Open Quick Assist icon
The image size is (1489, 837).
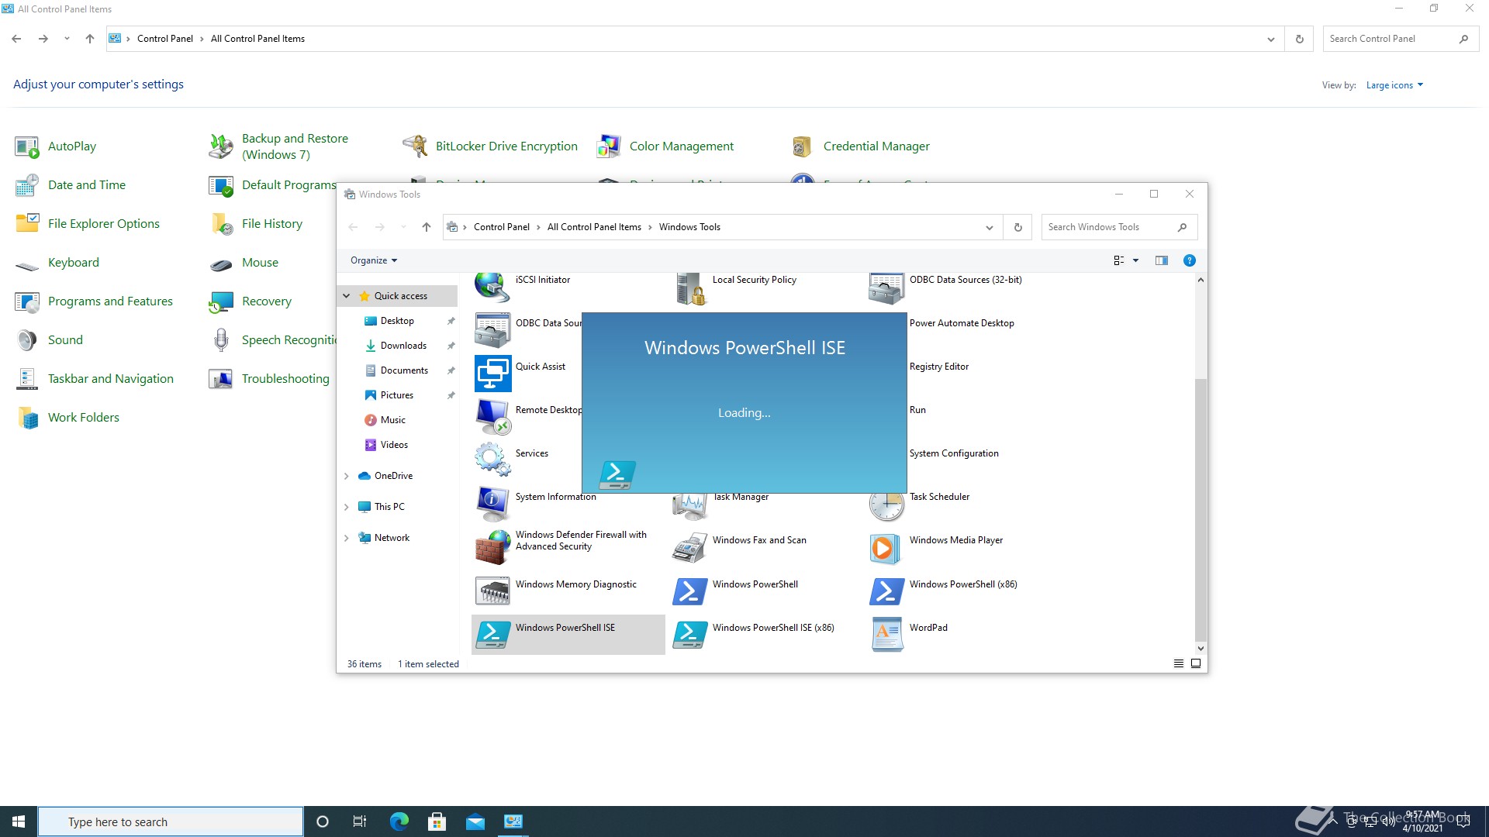(x=492, y=374)
